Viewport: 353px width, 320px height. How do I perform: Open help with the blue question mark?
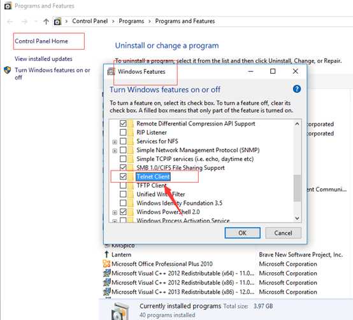tap(297, 89)
